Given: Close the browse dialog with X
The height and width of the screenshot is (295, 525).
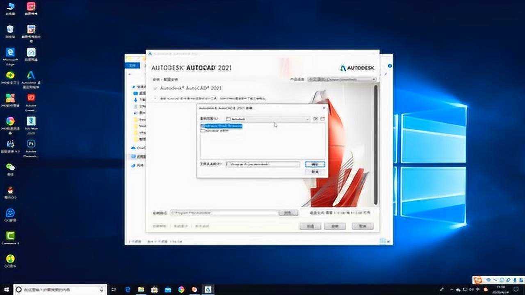Looking at the screenshot, I should pyautogui.click(x=324, y=108).
